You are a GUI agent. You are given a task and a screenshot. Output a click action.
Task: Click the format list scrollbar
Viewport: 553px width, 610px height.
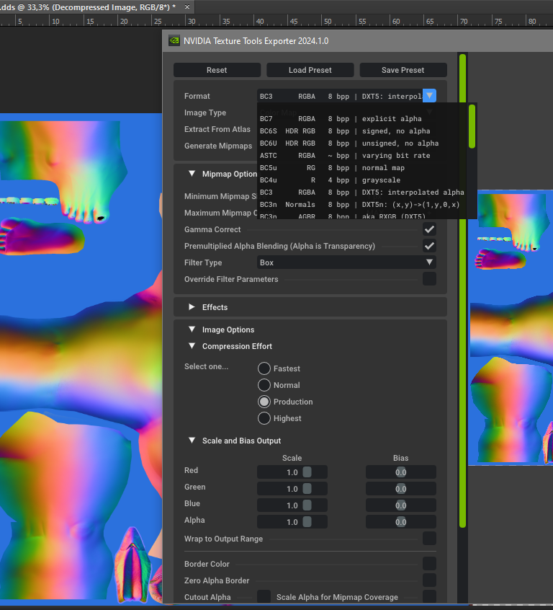[x=472, y=128]
